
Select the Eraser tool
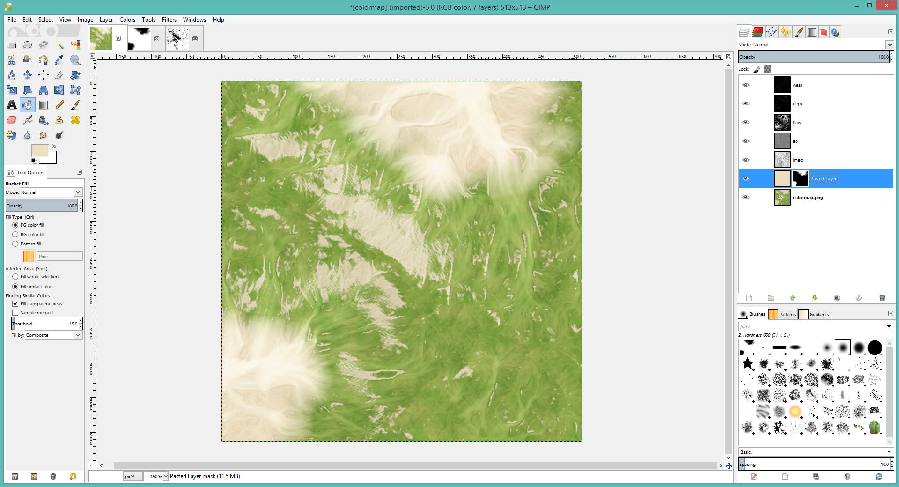click(12, 120)
